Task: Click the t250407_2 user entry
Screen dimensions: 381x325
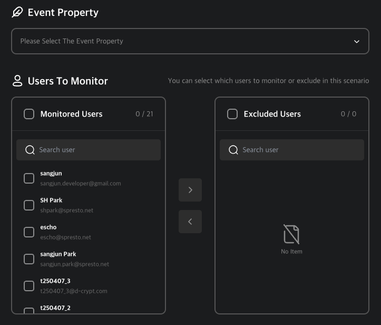Action: (x=55, y=308)
